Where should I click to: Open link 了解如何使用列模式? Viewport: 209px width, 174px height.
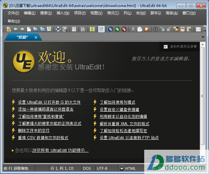point(117,102)
